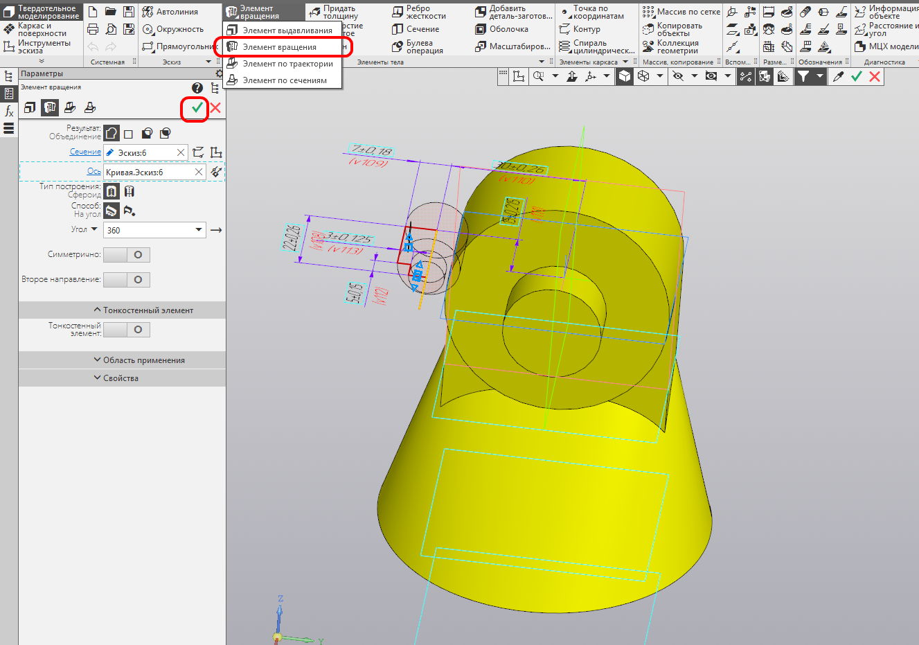This screenshot has height=645, width=919.
Task: Open a file with the folder icon
Action: coord(111,12)
